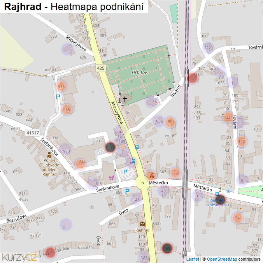Click the purple heat spot on building 27
The width and height of the screenshot is (263, 263).
click(x=152, y=101)
